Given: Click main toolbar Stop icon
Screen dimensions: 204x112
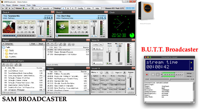Looking at the screenshot, I should coord(9,8).
